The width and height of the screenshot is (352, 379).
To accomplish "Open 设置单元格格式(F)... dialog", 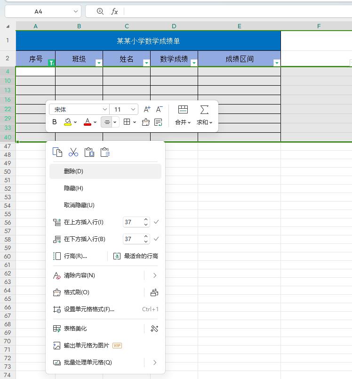I will 105,309.
